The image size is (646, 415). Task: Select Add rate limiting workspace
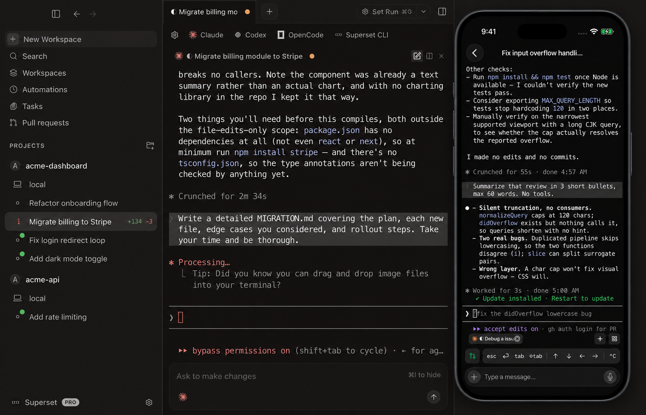coord(81,317)
